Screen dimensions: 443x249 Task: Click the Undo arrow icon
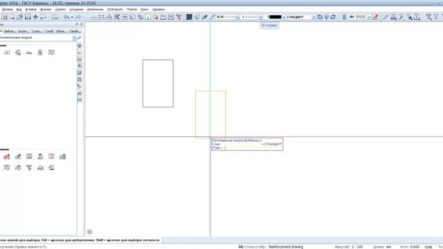[x=66, y=17]
